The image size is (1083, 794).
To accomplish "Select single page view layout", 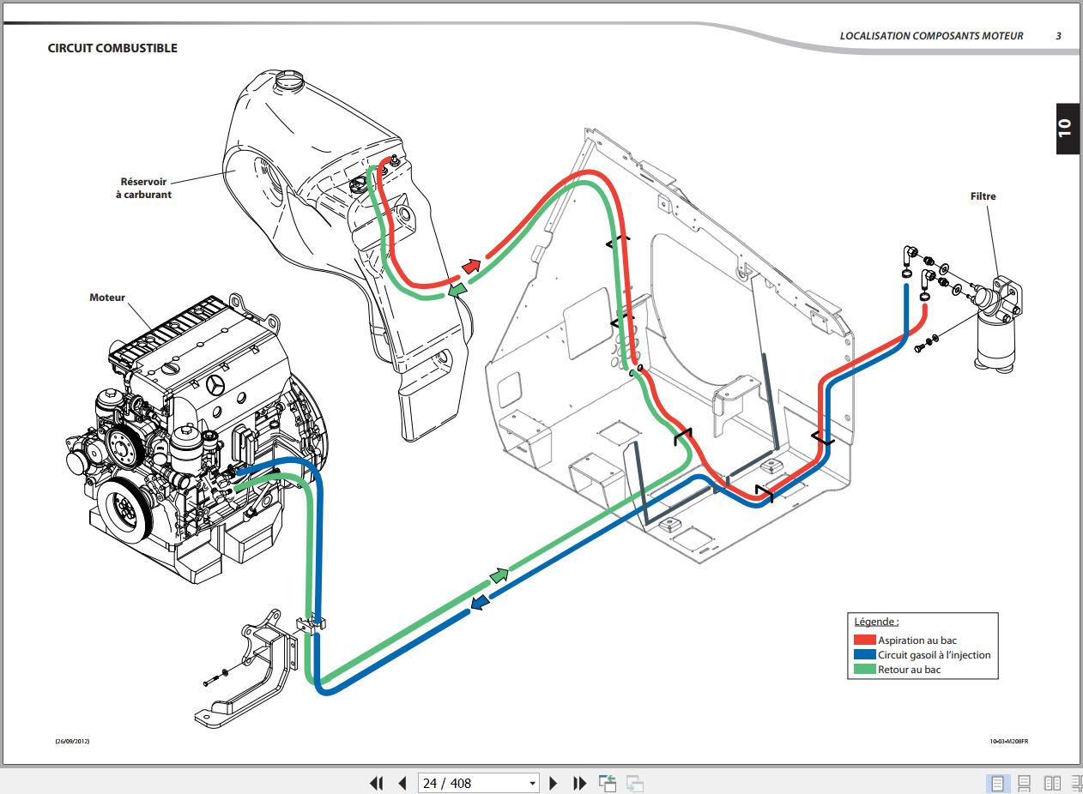I will pos(996,783).
